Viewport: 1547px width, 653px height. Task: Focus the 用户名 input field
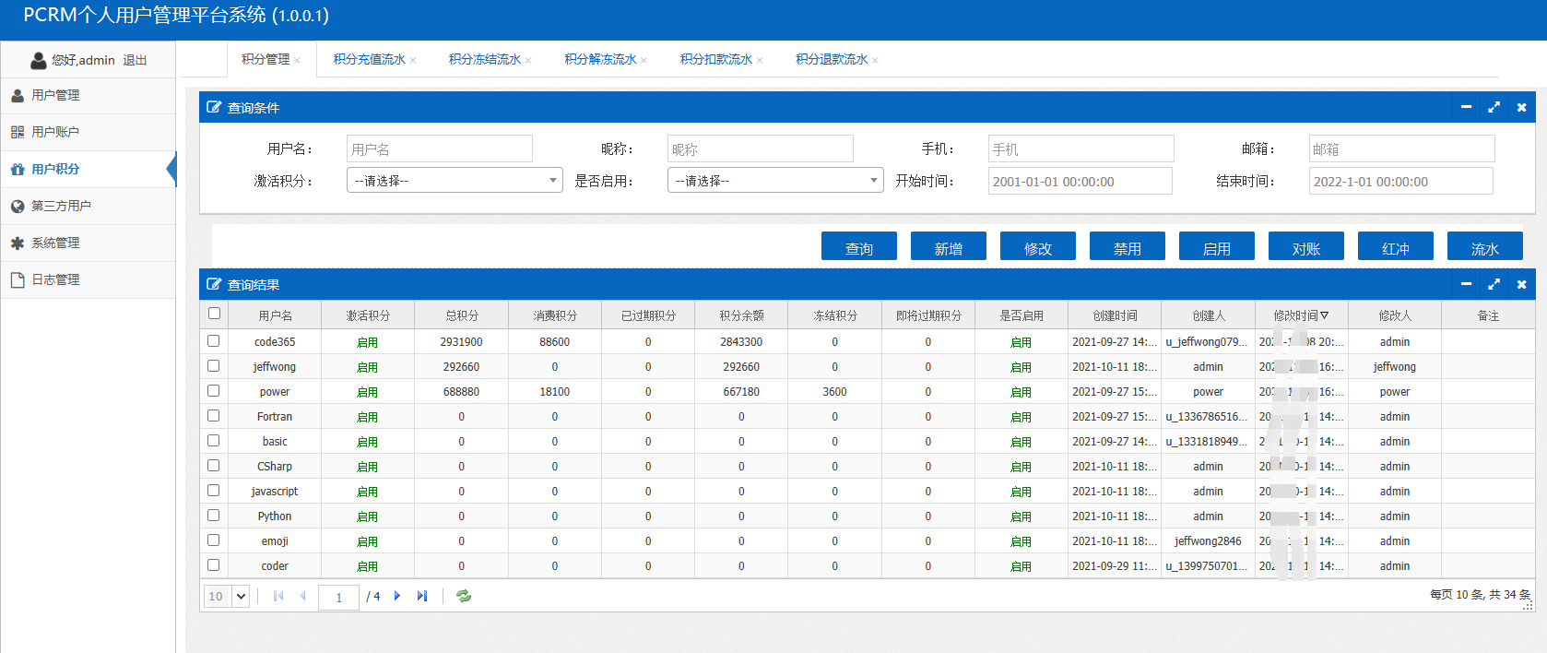pyautogui.click(x=440, y=148)
